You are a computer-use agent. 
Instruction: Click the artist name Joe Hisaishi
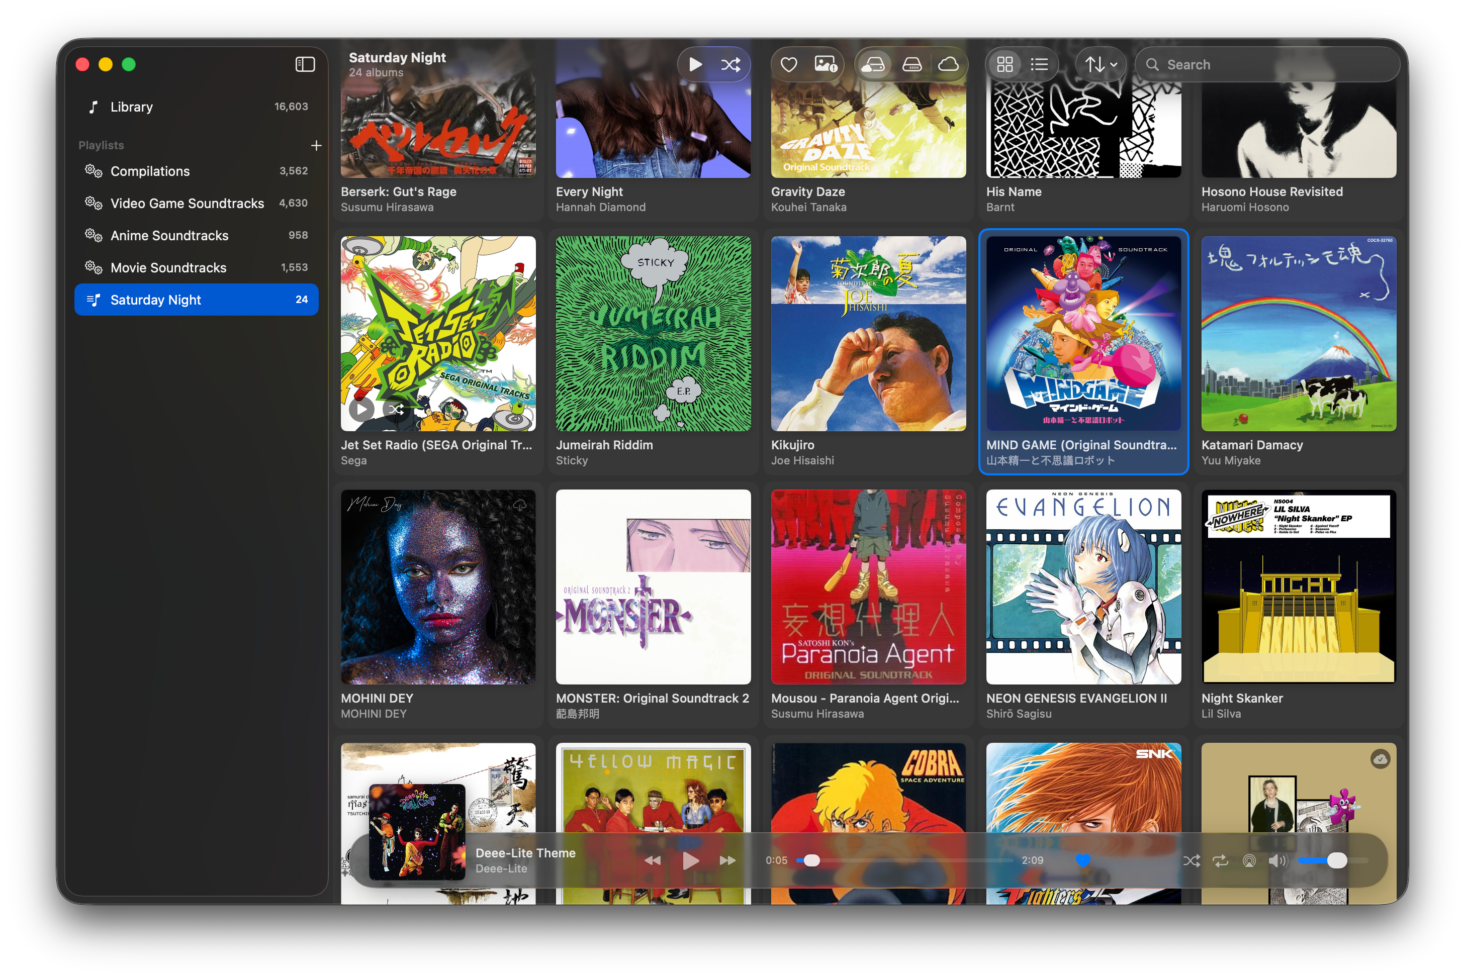[802, 461]
